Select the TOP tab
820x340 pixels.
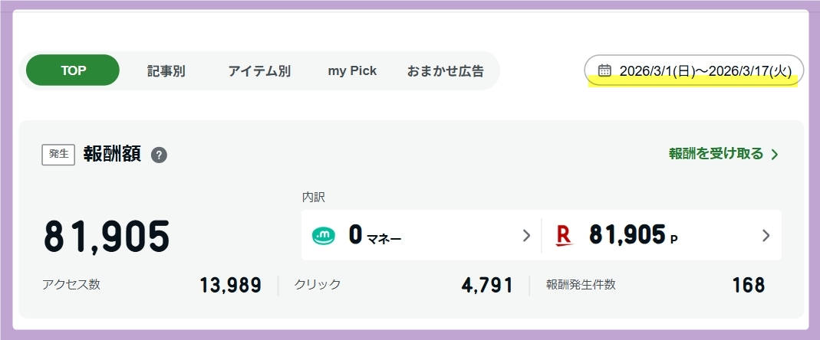coord(73,70)
